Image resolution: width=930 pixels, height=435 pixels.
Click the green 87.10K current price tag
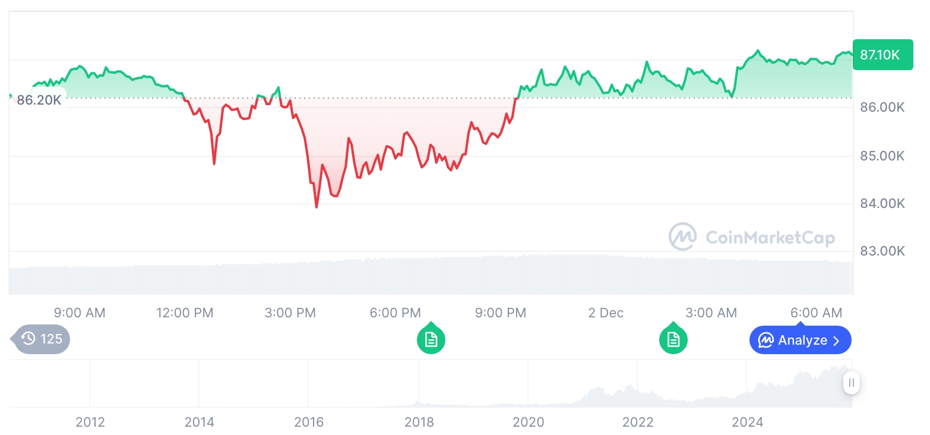[882, 55]
